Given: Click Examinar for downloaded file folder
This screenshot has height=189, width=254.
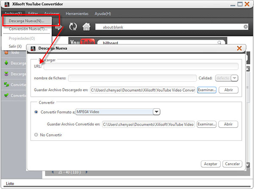Looking at the screenshot, I should click(207, 90).
